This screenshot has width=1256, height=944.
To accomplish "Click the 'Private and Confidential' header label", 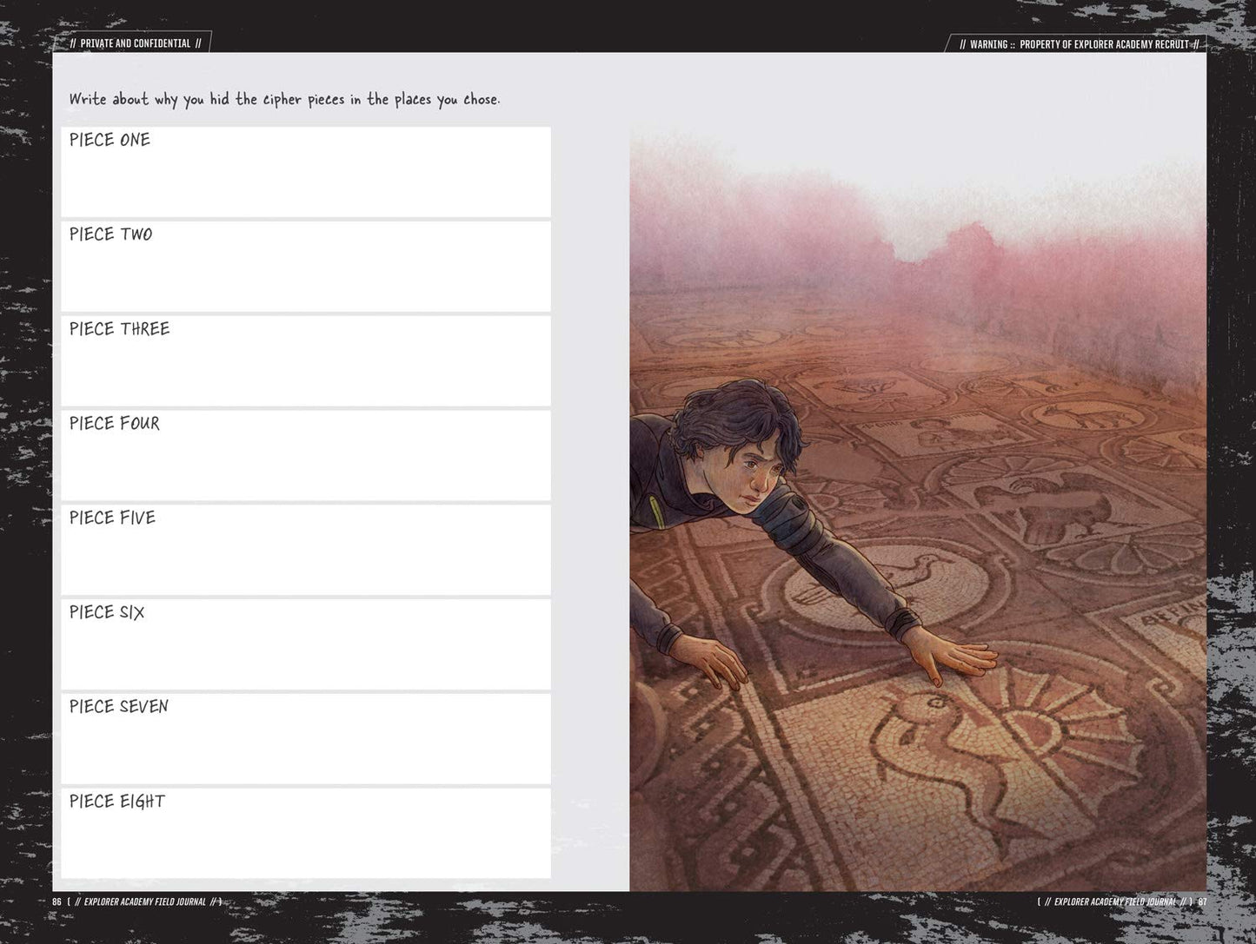I will (136, 43).
